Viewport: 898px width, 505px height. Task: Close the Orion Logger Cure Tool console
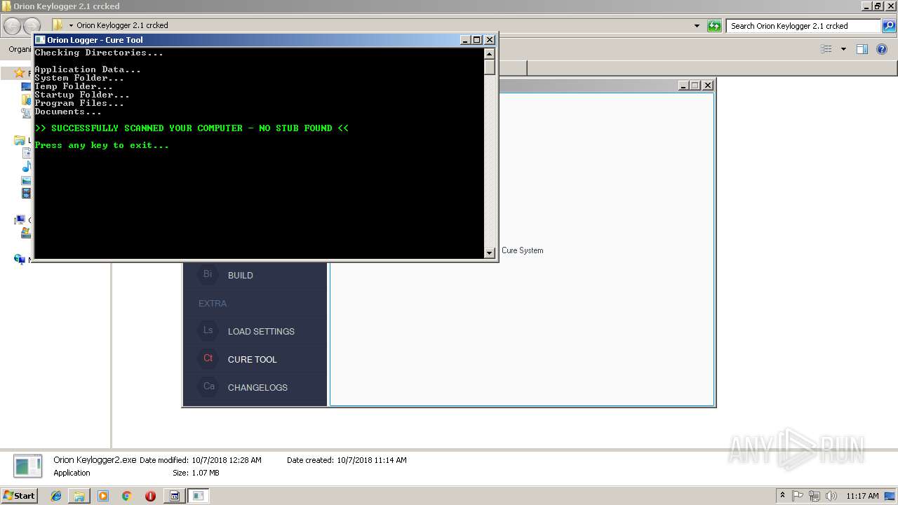pos(490,40)
